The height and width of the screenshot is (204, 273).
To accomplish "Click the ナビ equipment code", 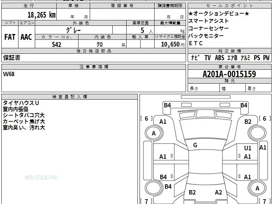I will click(196, 58).
